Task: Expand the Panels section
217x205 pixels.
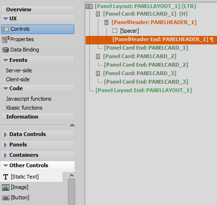Action: pos(5,145)
